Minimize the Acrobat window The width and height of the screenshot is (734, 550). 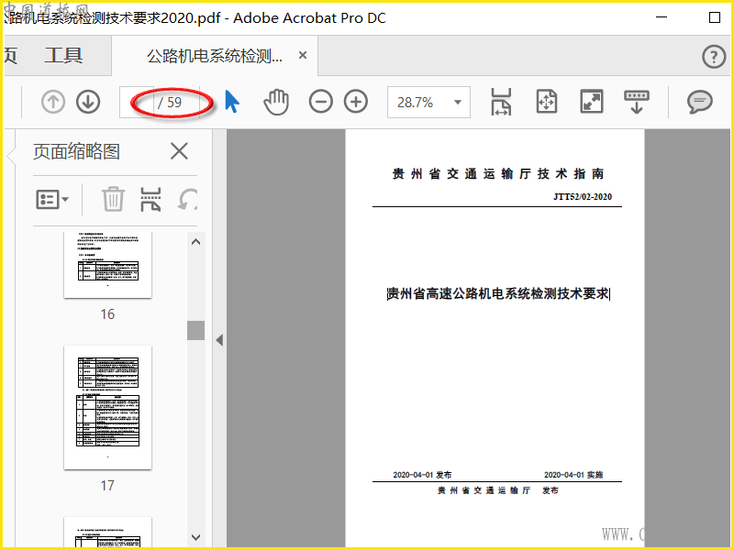pos(662,17)
